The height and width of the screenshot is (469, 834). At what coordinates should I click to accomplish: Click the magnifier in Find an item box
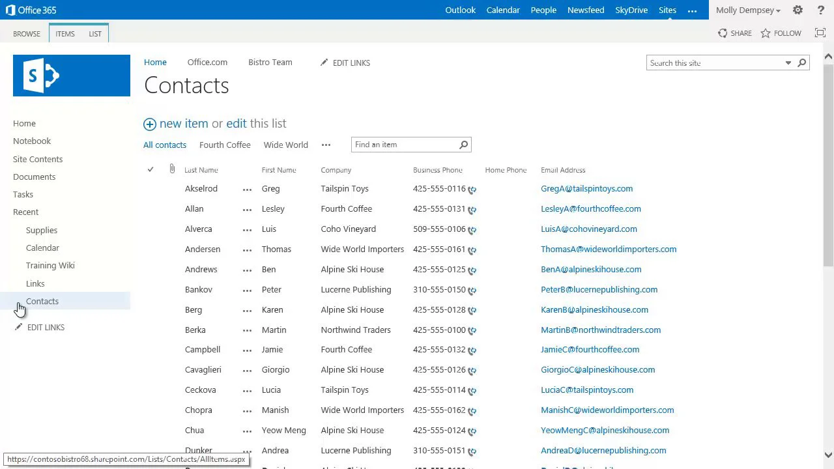click(463, 145)
